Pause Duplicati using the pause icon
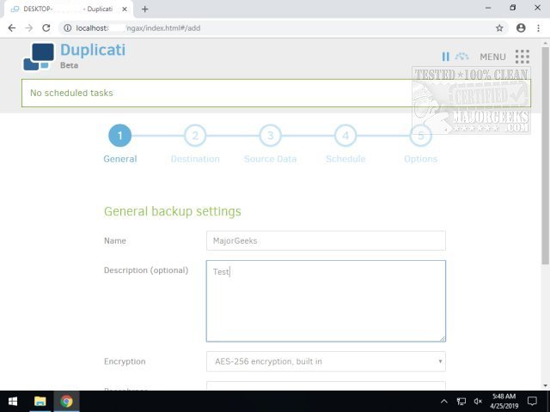 [x=445, y=57]
